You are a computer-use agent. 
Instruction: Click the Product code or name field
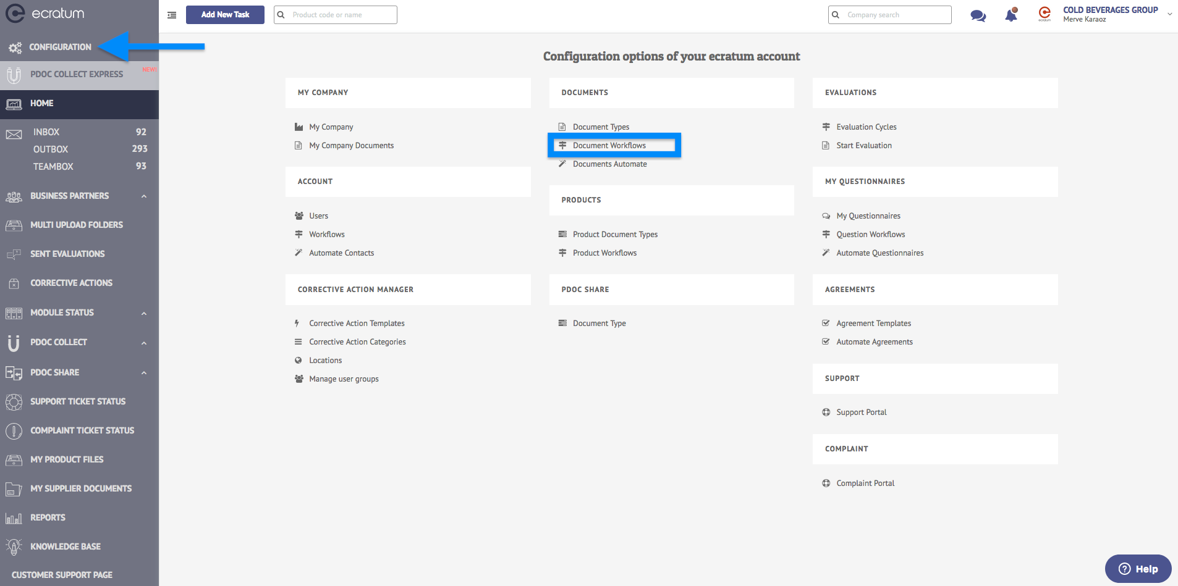(x=336, y=15)
